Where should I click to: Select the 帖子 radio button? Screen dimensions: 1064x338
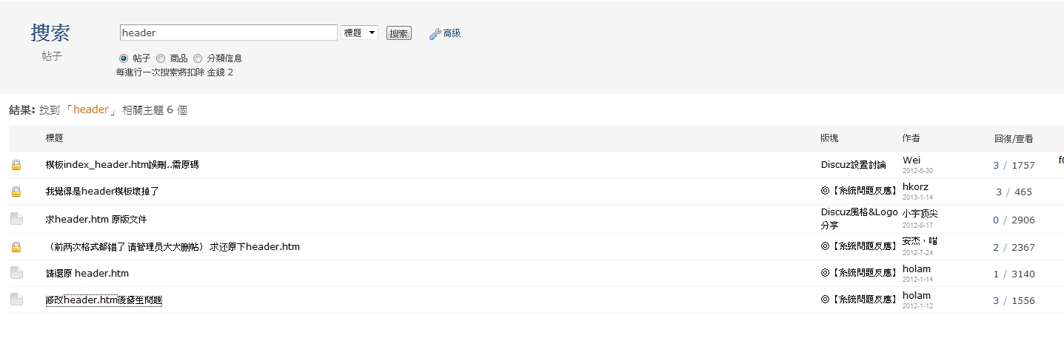pyautogui.click(x=124, y=58)
